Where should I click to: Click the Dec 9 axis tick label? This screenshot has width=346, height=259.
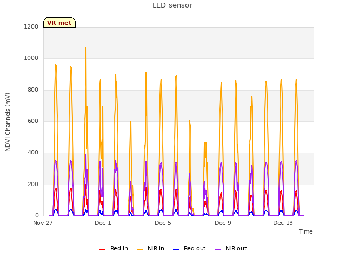coord(223,223)
